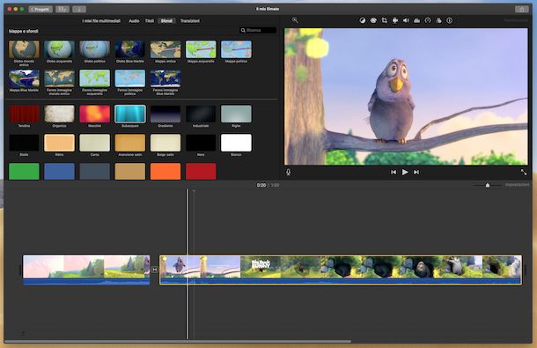Play the movie in the viewer
This screenshot has width=537, height=348.
405,172
